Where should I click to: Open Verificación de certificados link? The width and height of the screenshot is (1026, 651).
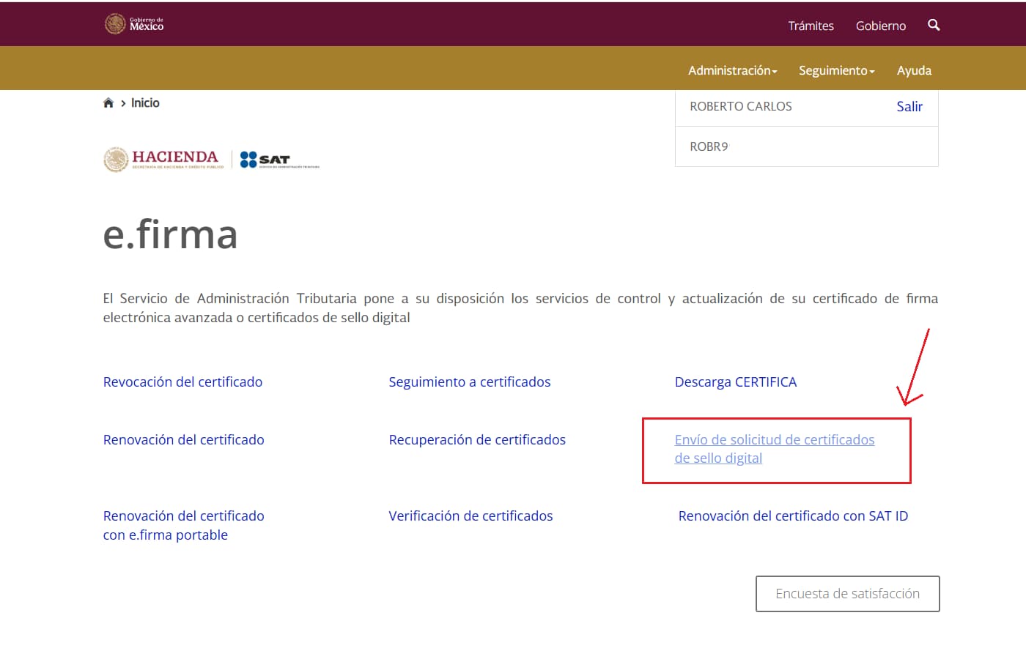click(470, 516)
